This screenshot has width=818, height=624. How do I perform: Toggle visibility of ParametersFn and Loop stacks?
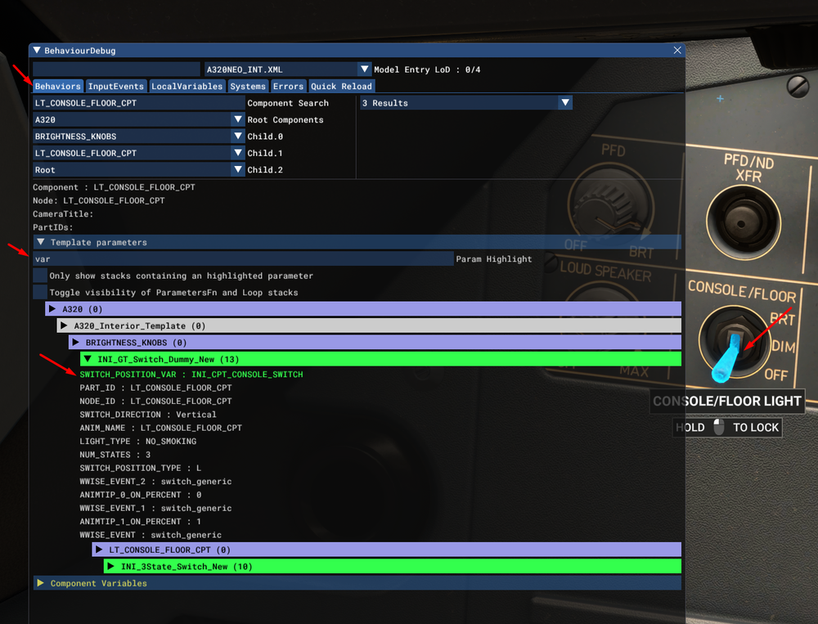pos(40,292)
